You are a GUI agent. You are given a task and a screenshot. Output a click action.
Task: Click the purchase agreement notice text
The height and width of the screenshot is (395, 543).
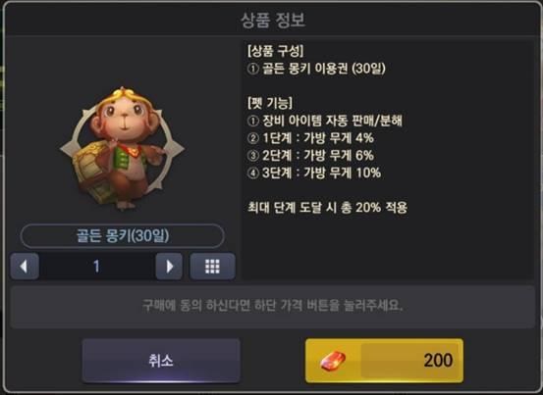coord(273,306)
